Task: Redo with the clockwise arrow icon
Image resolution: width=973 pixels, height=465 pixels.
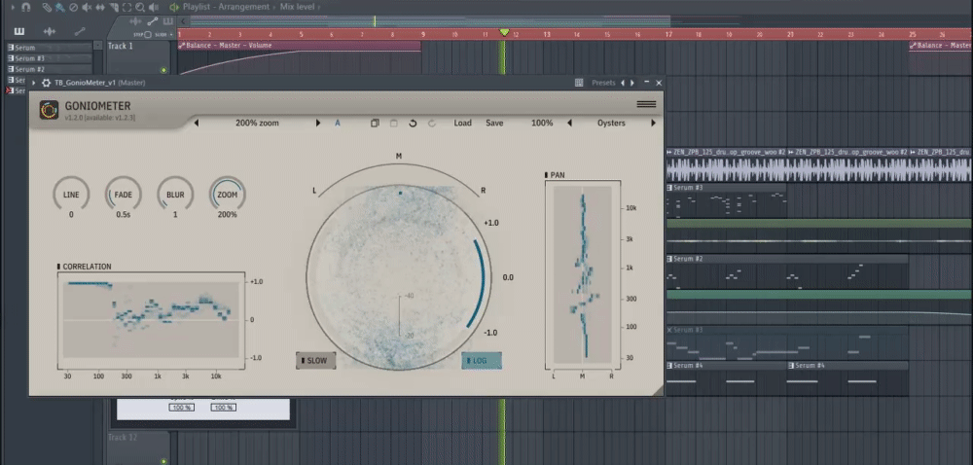Action: click(x=432, y=123)
